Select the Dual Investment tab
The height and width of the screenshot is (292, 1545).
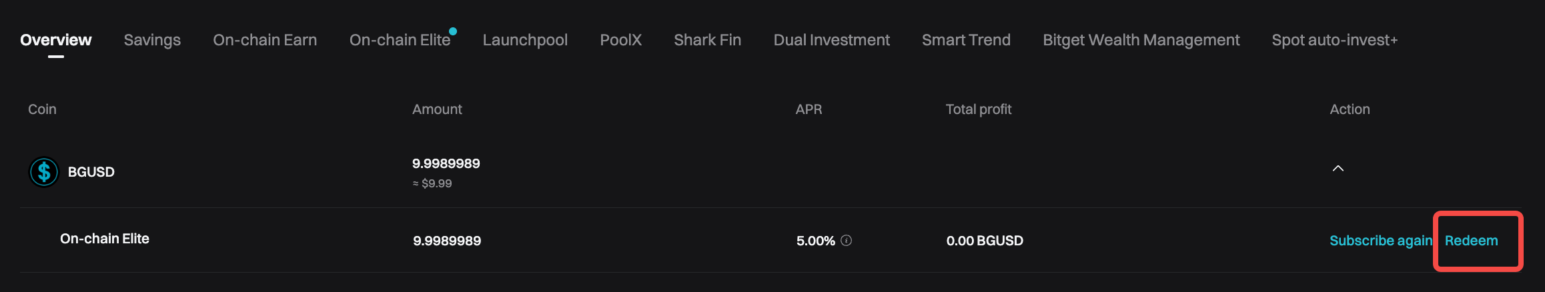tap(831, 40)
